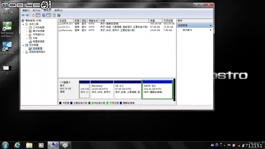This screenshot has width=265, height=149.
Task: Sort by the 檔案系統 column header
Action: (x=93, y=21)
